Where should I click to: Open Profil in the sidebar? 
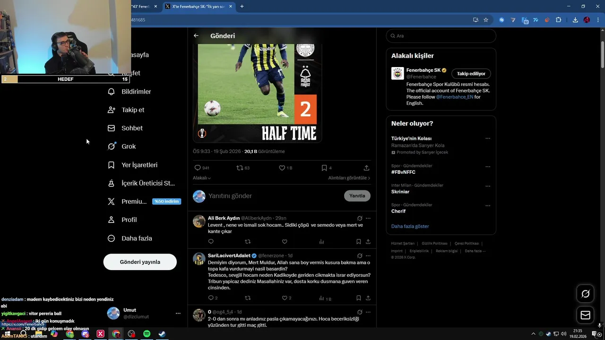[x=122, y=220]
